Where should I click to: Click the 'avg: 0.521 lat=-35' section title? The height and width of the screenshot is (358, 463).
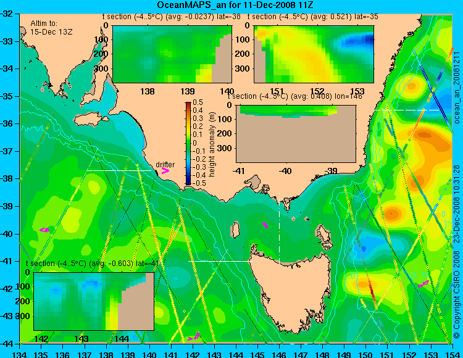pos(313,17)
